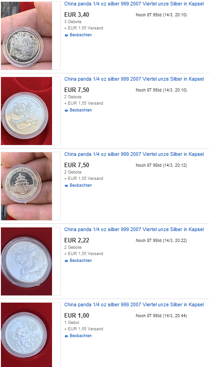
Task: Open the title link of the EUR 1,00 listing
Action: point(134,304)
